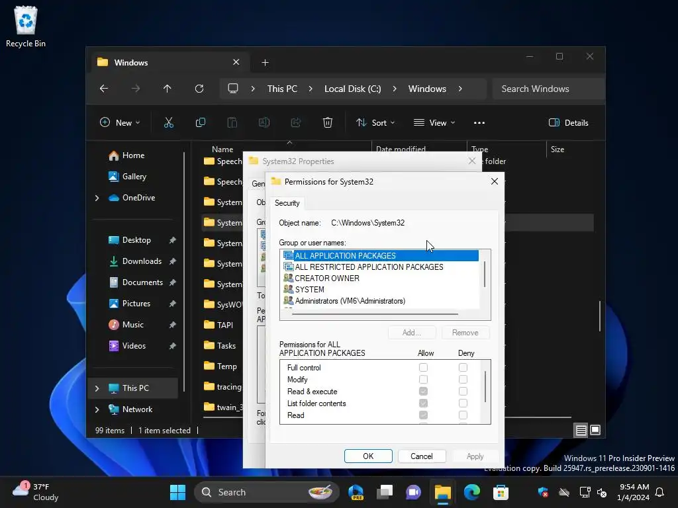Open the Sort dropdown menu
678x508 pixels.
(x=375, y=122)
